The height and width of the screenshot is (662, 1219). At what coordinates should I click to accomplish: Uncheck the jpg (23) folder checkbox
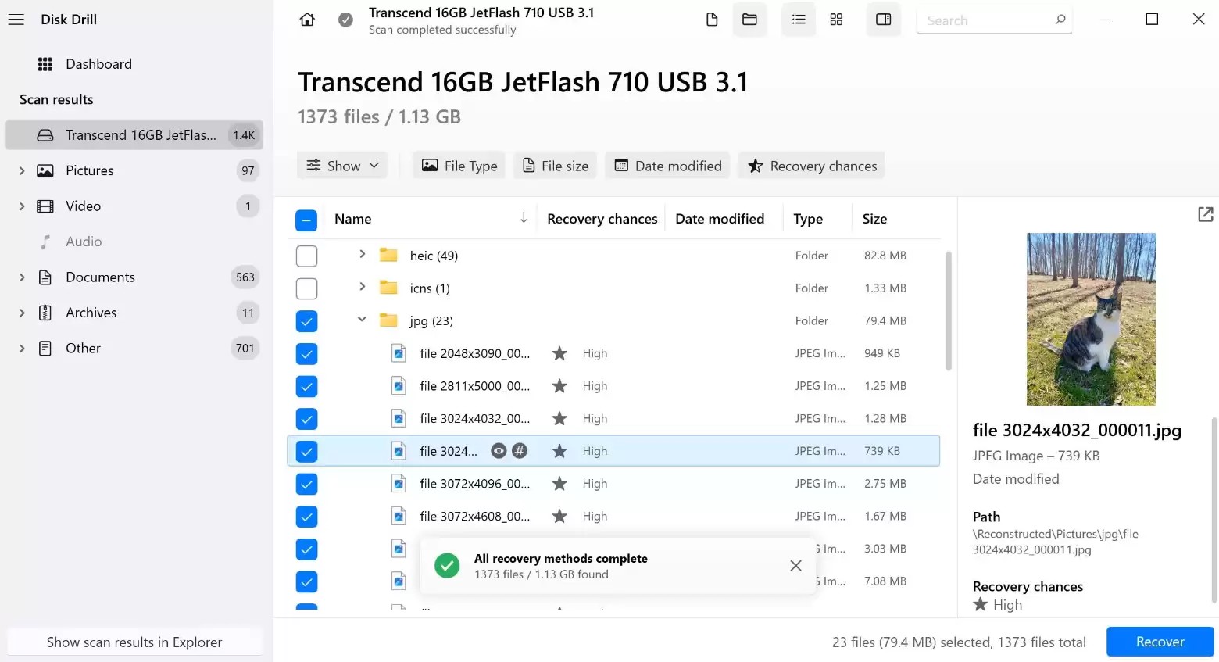click(x=306, y=321)
